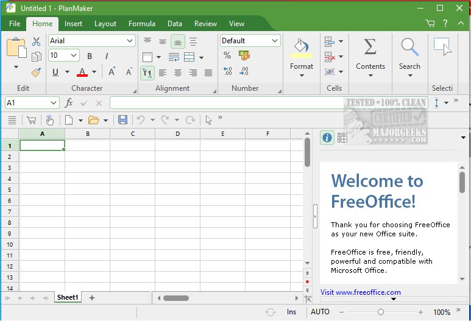Click the Save floppy disk icon

pyautogui.click(x=122, y=120)
